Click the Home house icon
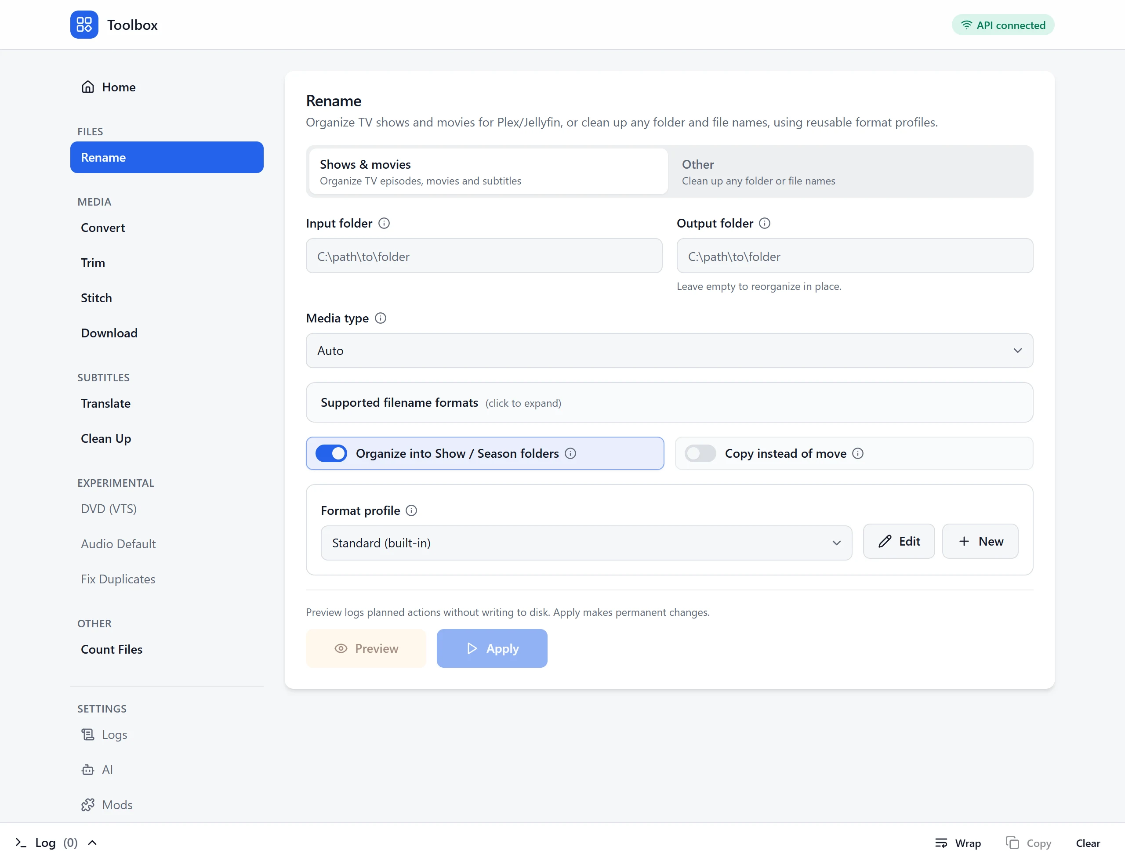 click(x=88, y=87)
